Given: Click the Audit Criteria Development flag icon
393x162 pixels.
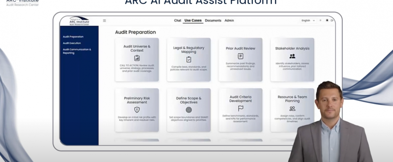Looking at the screenshot, I should tap(240, 109).
